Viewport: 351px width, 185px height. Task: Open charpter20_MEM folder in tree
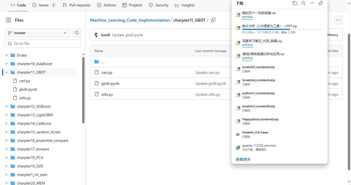pos(31,183)
